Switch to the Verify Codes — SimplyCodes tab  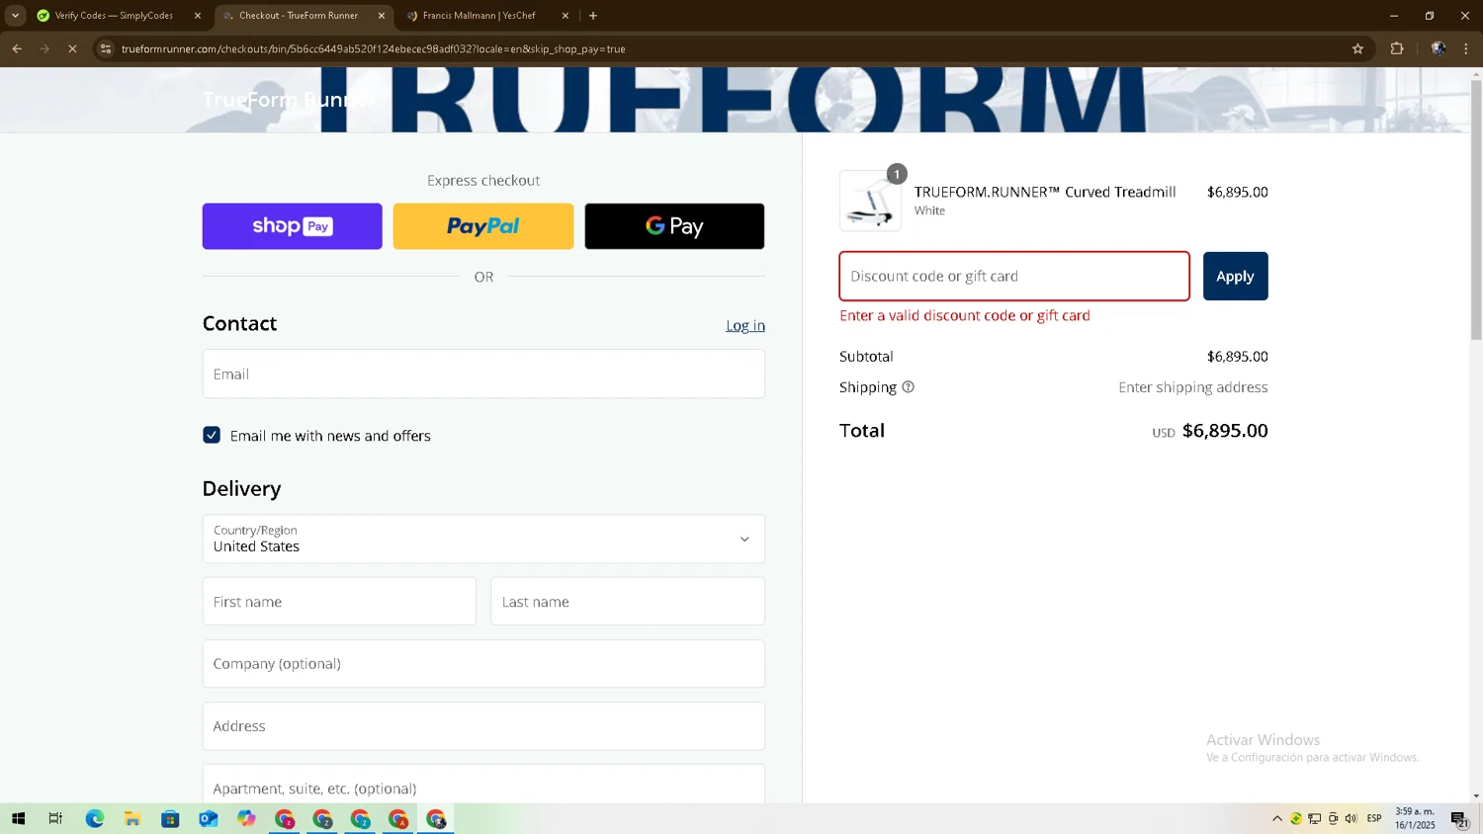pyautogui.click(x=114, y=16)
